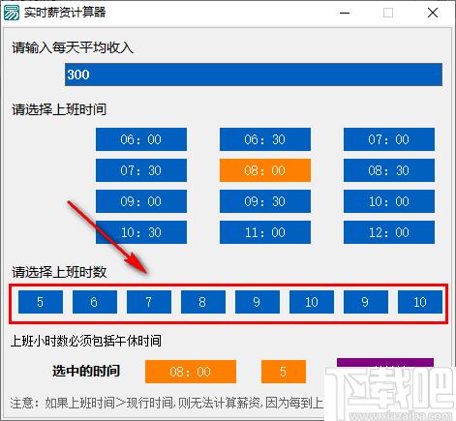Click the purple button beside the selected time

pos(385,363)
